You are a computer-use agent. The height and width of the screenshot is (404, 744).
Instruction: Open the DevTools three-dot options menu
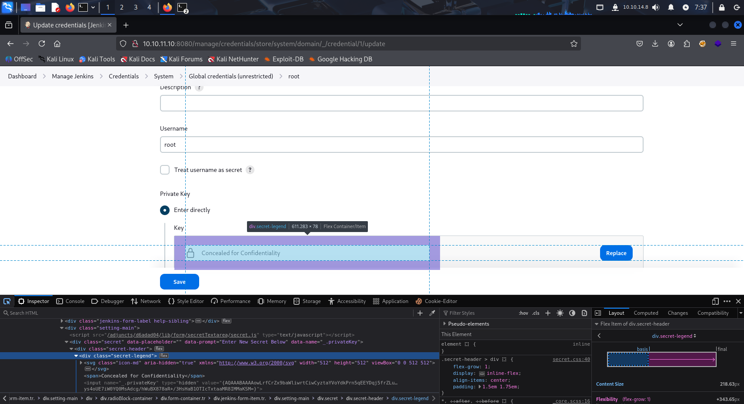pyautogui.click(x=727, y=301)
